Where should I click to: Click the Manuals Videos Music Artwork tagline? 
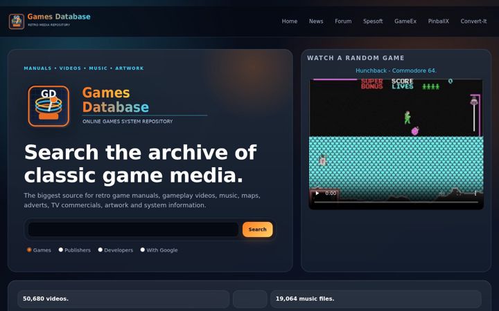pyautogui.click(x=84, y=68)
